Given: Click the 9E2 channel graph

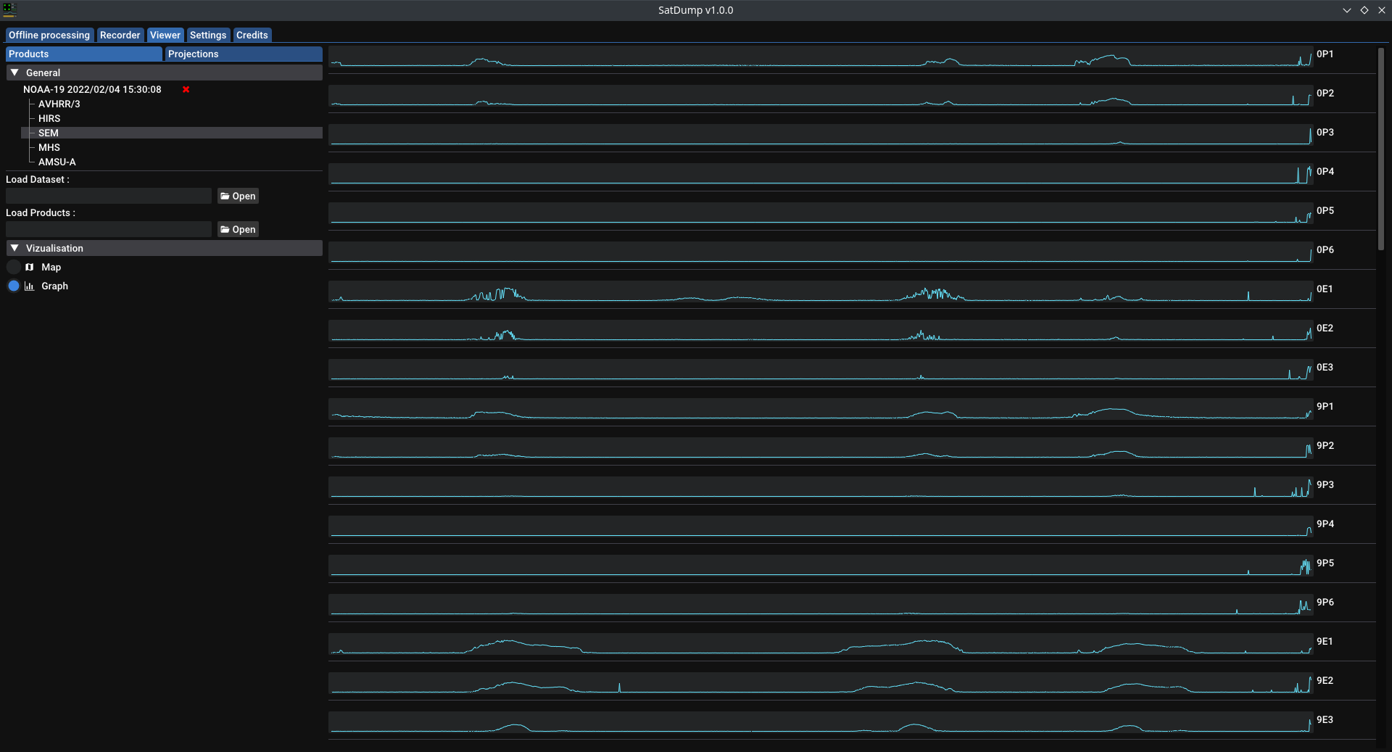Looking at the screenshot, I should (821, 684).
